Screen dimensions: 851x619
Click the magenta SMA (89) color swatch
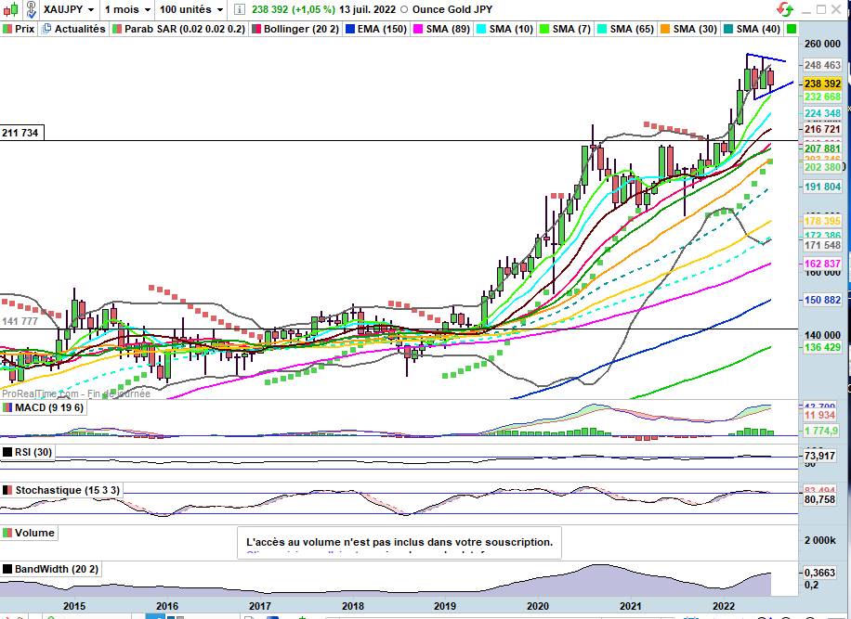coord(418,29)
